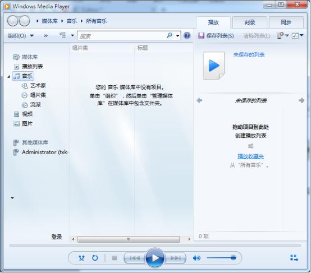Skip to the previous track
Image resolution: width=311 pixels, height=273 pixels.
(135, 258)
